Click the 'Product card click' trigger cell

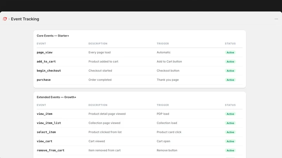pyautogui.click(x=169, y=132)
